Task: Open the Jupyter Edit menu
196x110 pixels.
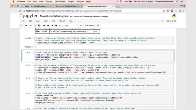Action: click(30, 21)
